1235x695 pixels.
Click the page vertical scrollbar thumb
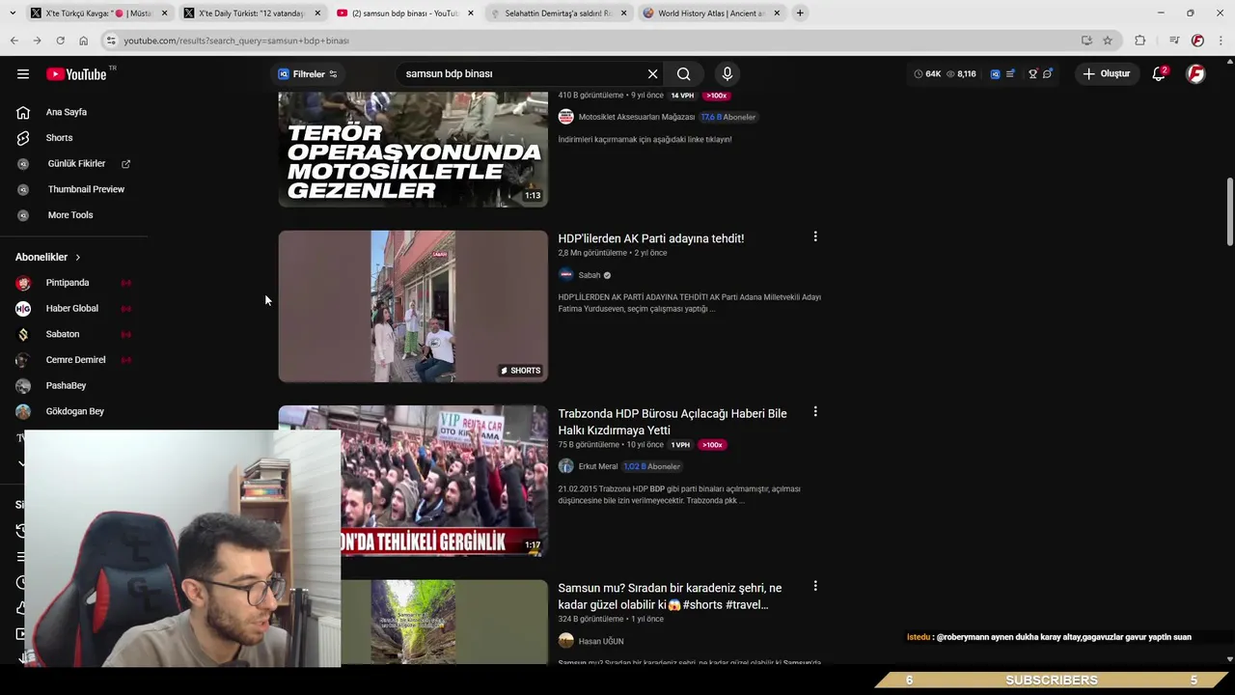[1229, 212]
